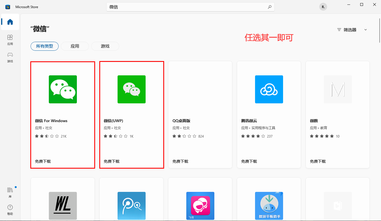Click 免费下载 under 微信 For Windows
Viewport: 381px width, 221px height.
tap(42, 161)
